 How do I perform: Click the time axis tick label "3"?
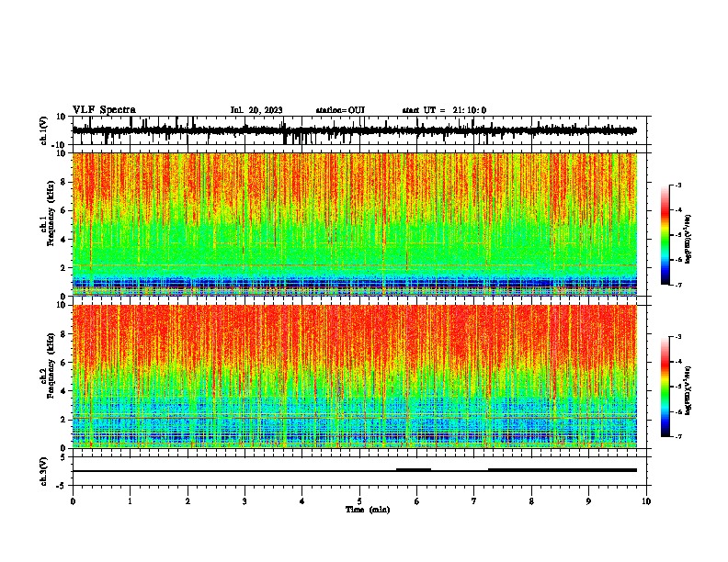click(x=245, y=501)
